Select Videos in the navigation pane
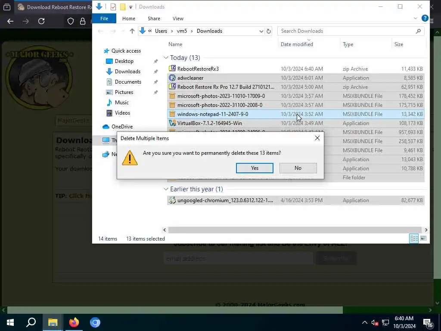Screen dimensions: 441x331 click(122, 113)
